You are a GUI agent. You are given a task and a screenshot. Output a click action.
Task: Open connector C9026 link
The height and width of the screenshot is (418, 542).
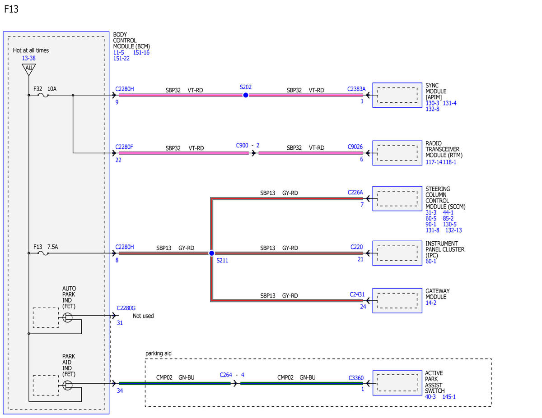pyautogui.click(x=355, y=147)
